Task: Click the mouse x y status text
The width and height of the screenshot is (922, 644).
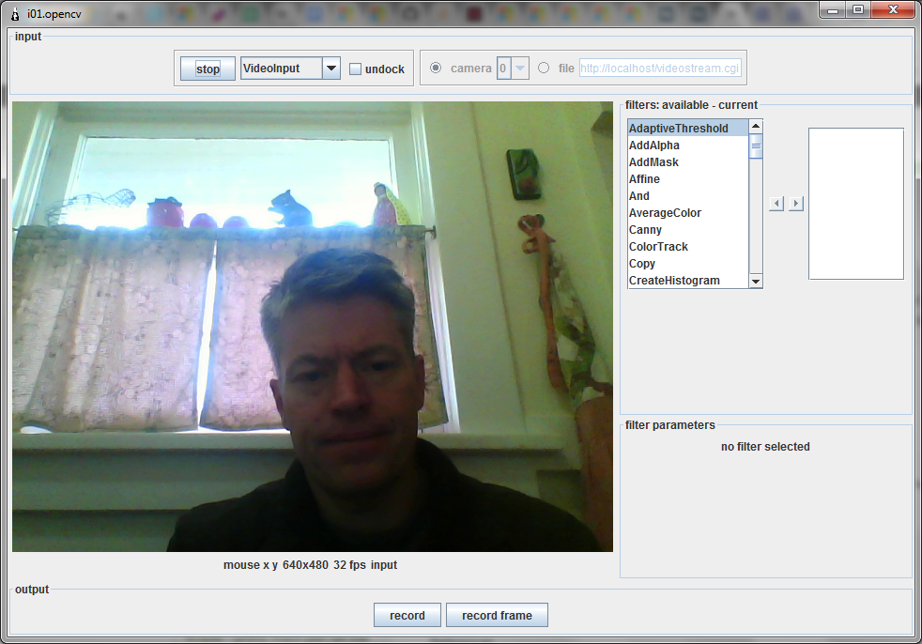Action: click(251, 564)
